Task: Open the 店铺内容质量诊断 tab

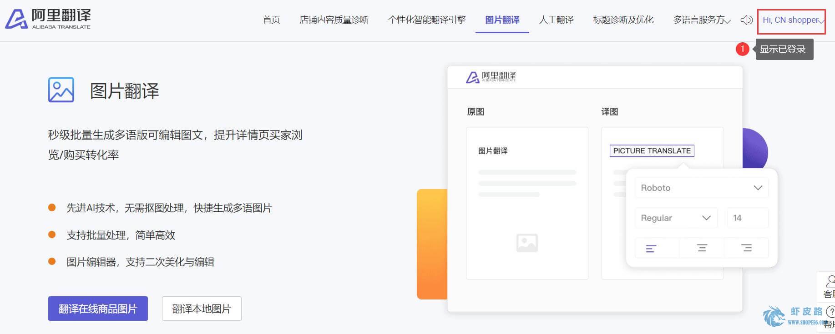Action: click(334, 20)
